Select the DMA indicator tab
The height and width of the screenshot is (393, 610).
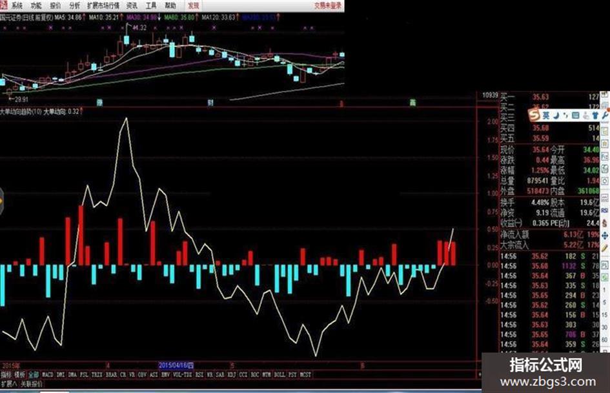(72, 375)
